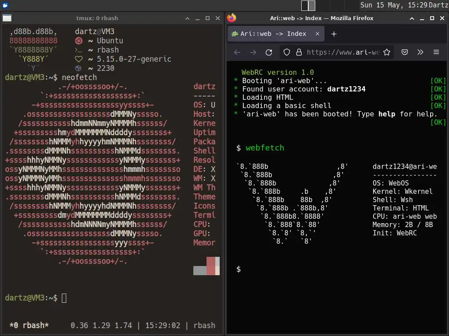Click the site security padlock icon
449x336 pixels.
pos(299,52)
